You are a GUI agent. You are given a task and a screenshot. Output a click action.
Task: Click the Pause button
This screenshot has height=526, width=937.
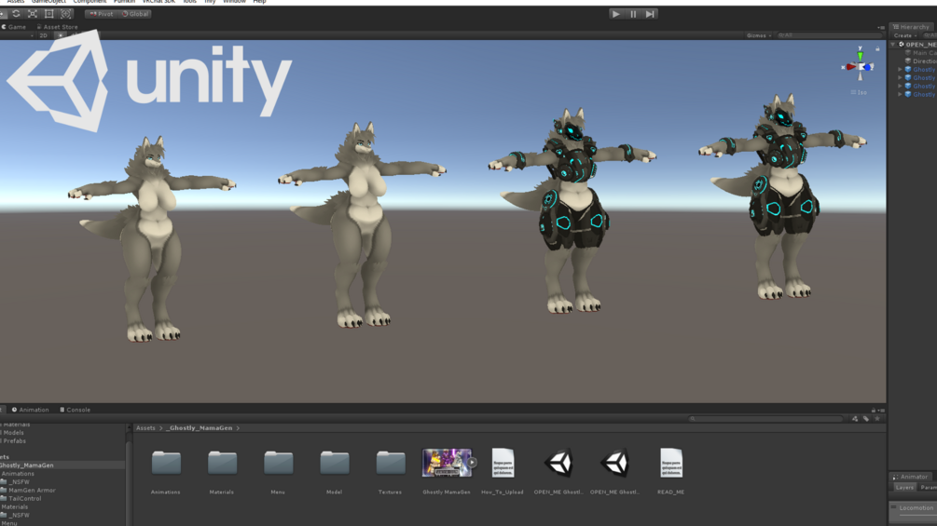[x=633, y=14]
